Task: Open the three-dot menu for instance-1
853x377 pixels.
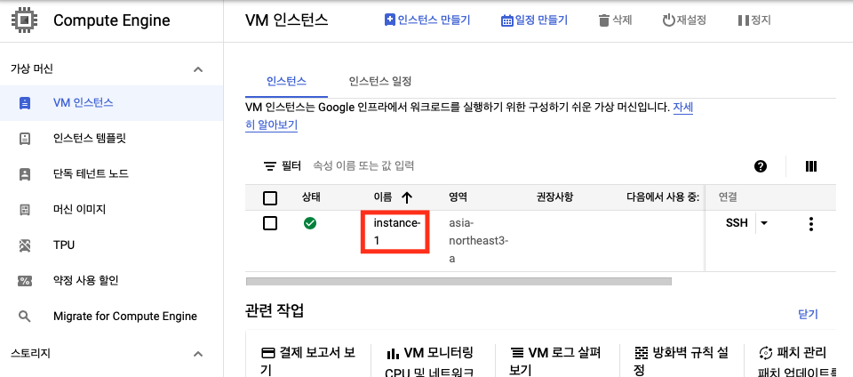Action: coord(811,224)
